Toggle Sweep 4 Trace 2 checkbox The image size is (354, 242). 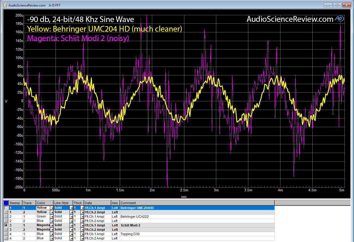[6, 238]
